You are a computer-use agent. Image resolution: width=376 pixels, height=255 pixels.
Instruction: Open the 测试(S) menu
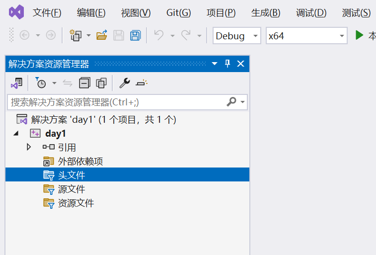click(356, 13)
